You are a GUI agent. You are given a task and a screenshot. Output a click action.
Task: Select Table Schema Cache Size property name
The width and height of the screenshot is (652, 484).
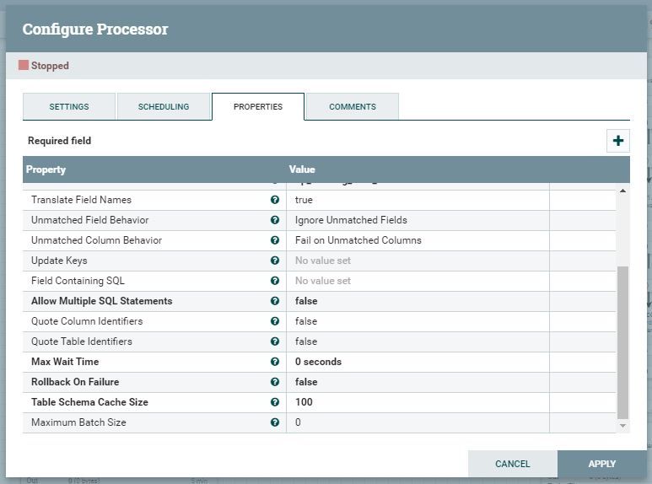(x=89, y=402)
